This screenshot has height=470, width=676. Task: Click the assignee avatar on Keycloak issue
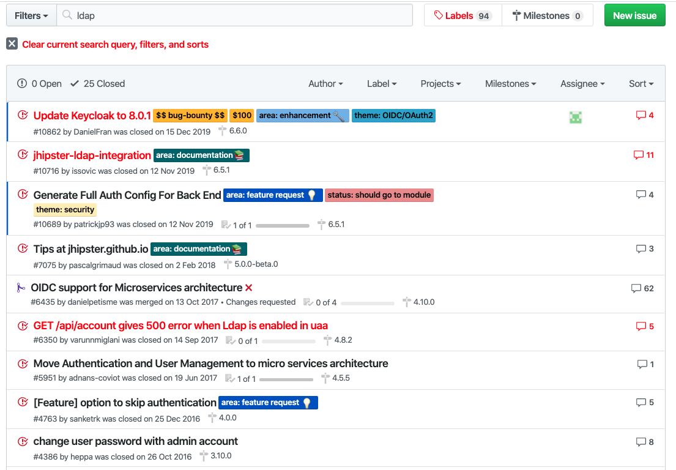(576, 117)
